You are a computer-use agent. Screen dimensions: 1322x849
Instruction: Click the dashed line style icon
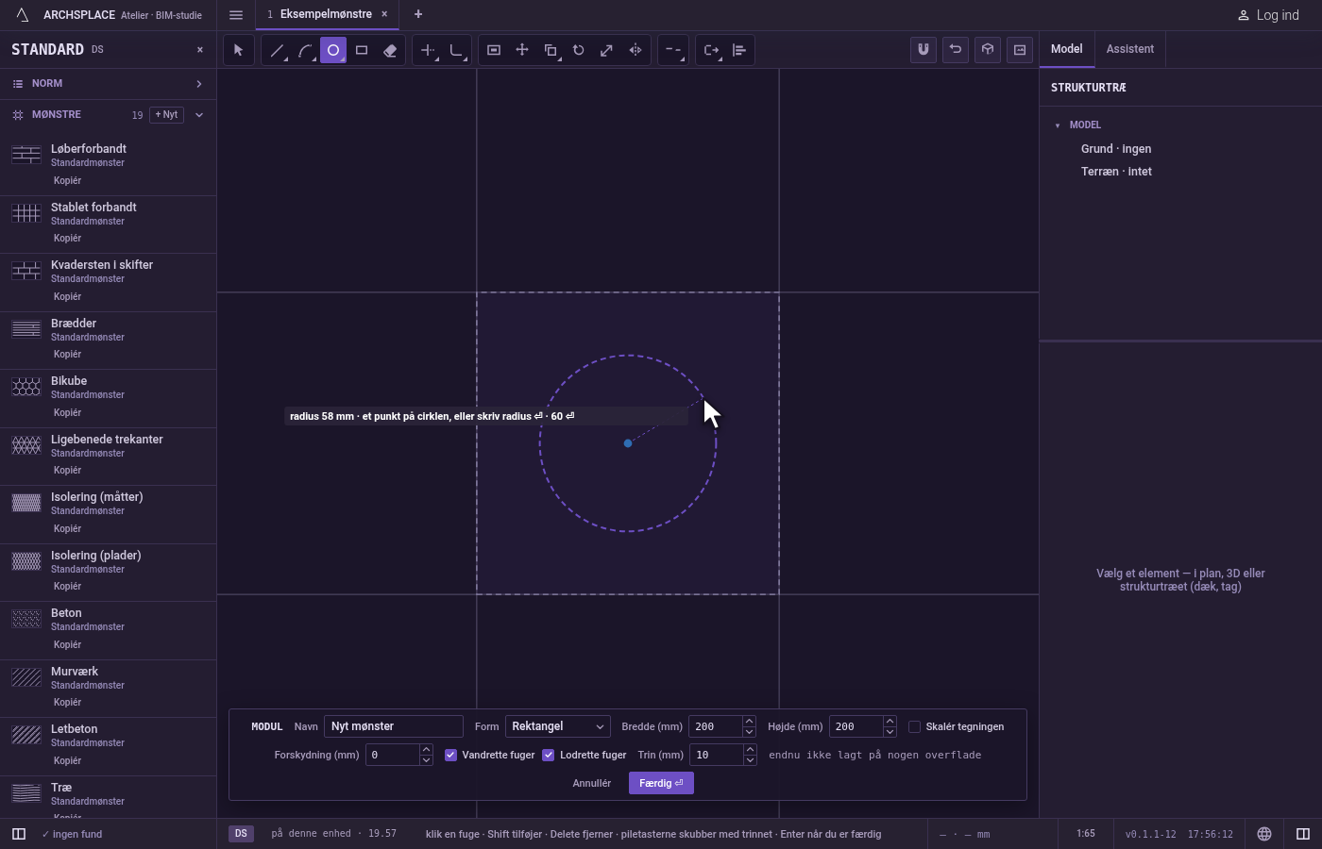pyautogui.click(x=673, y=50)
